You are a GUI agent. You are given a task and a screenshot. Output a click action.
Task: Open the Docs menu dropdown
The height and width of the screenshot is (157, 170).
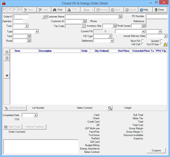coord(88,10)
